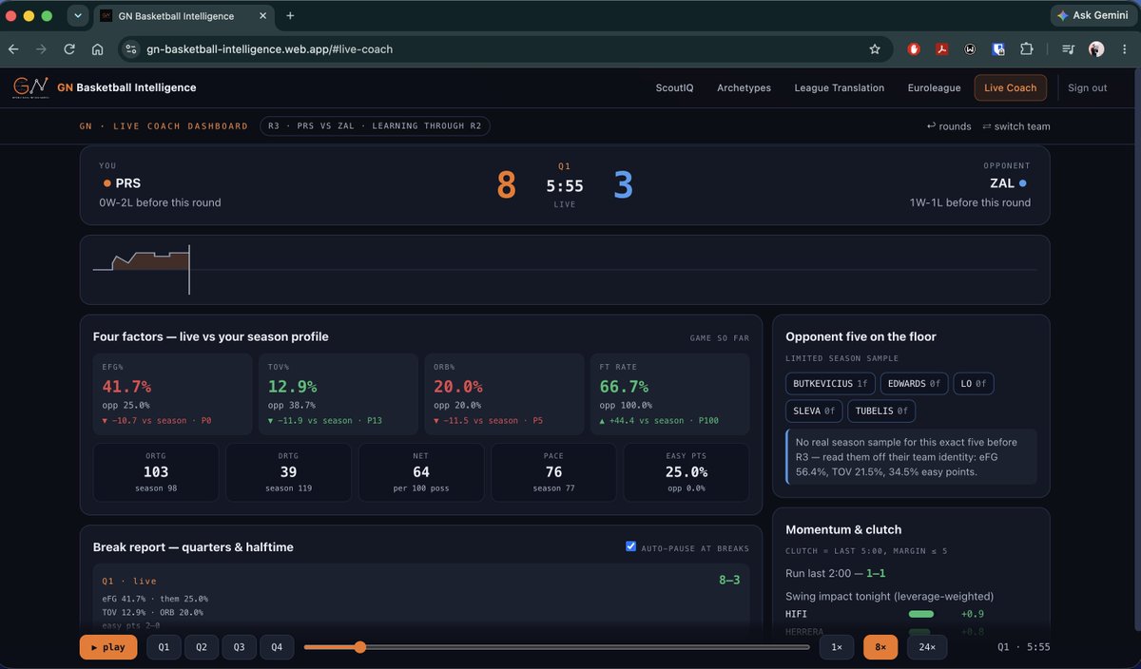Screen dimensions: 1141x669
Task: Click the PACE 76 stat tile
Action: (x=553, y=472)
